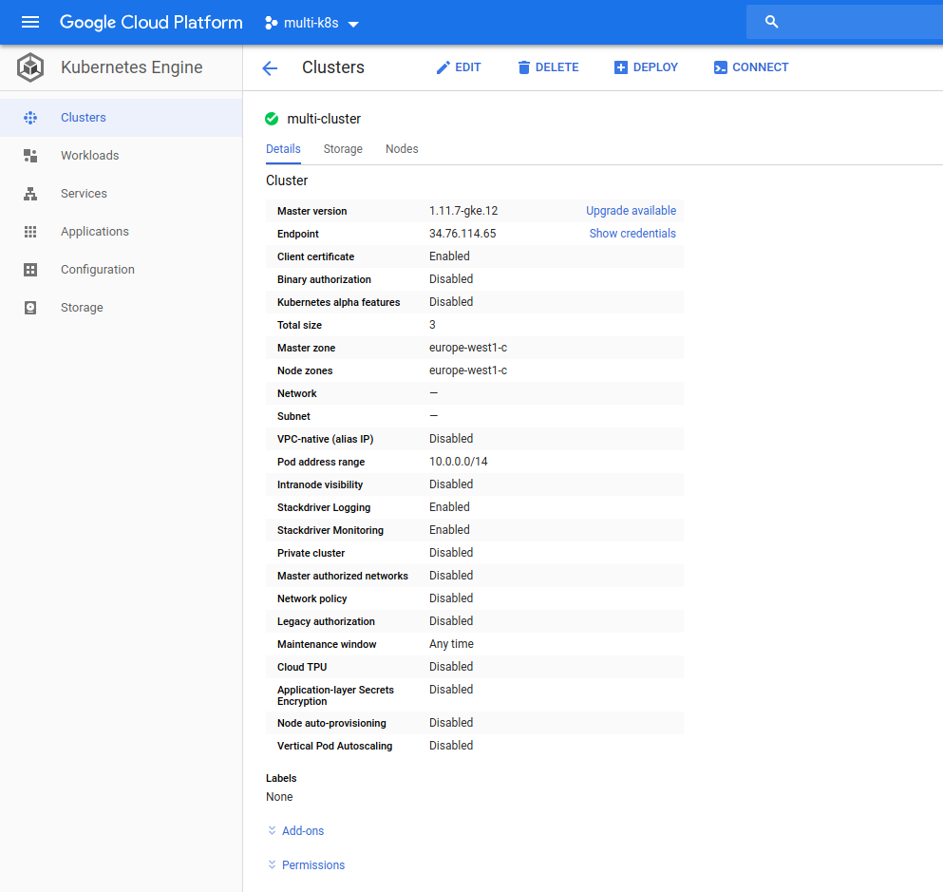The width and height of the screenshot is (943, 892).
Task: Expand the Permissions section chevron
Action: (272, 865)
